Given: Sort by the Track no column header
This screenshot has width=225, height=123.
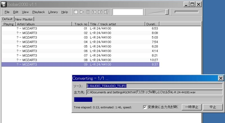Looking at the screenshot, I should pyautogui.click(x=81, y=24).
